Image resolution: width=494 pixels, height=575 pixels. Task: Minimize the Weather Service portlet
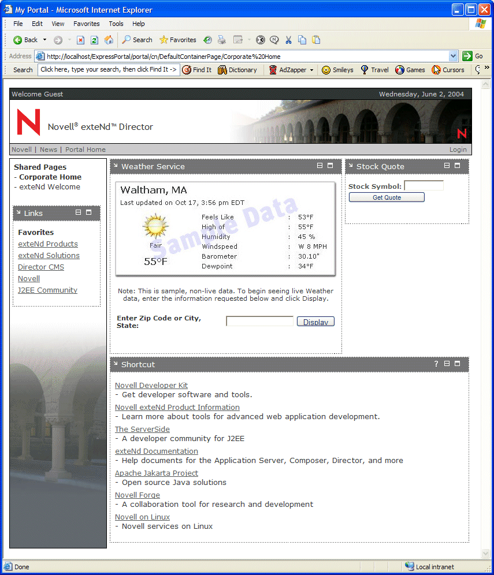[320, 166]
